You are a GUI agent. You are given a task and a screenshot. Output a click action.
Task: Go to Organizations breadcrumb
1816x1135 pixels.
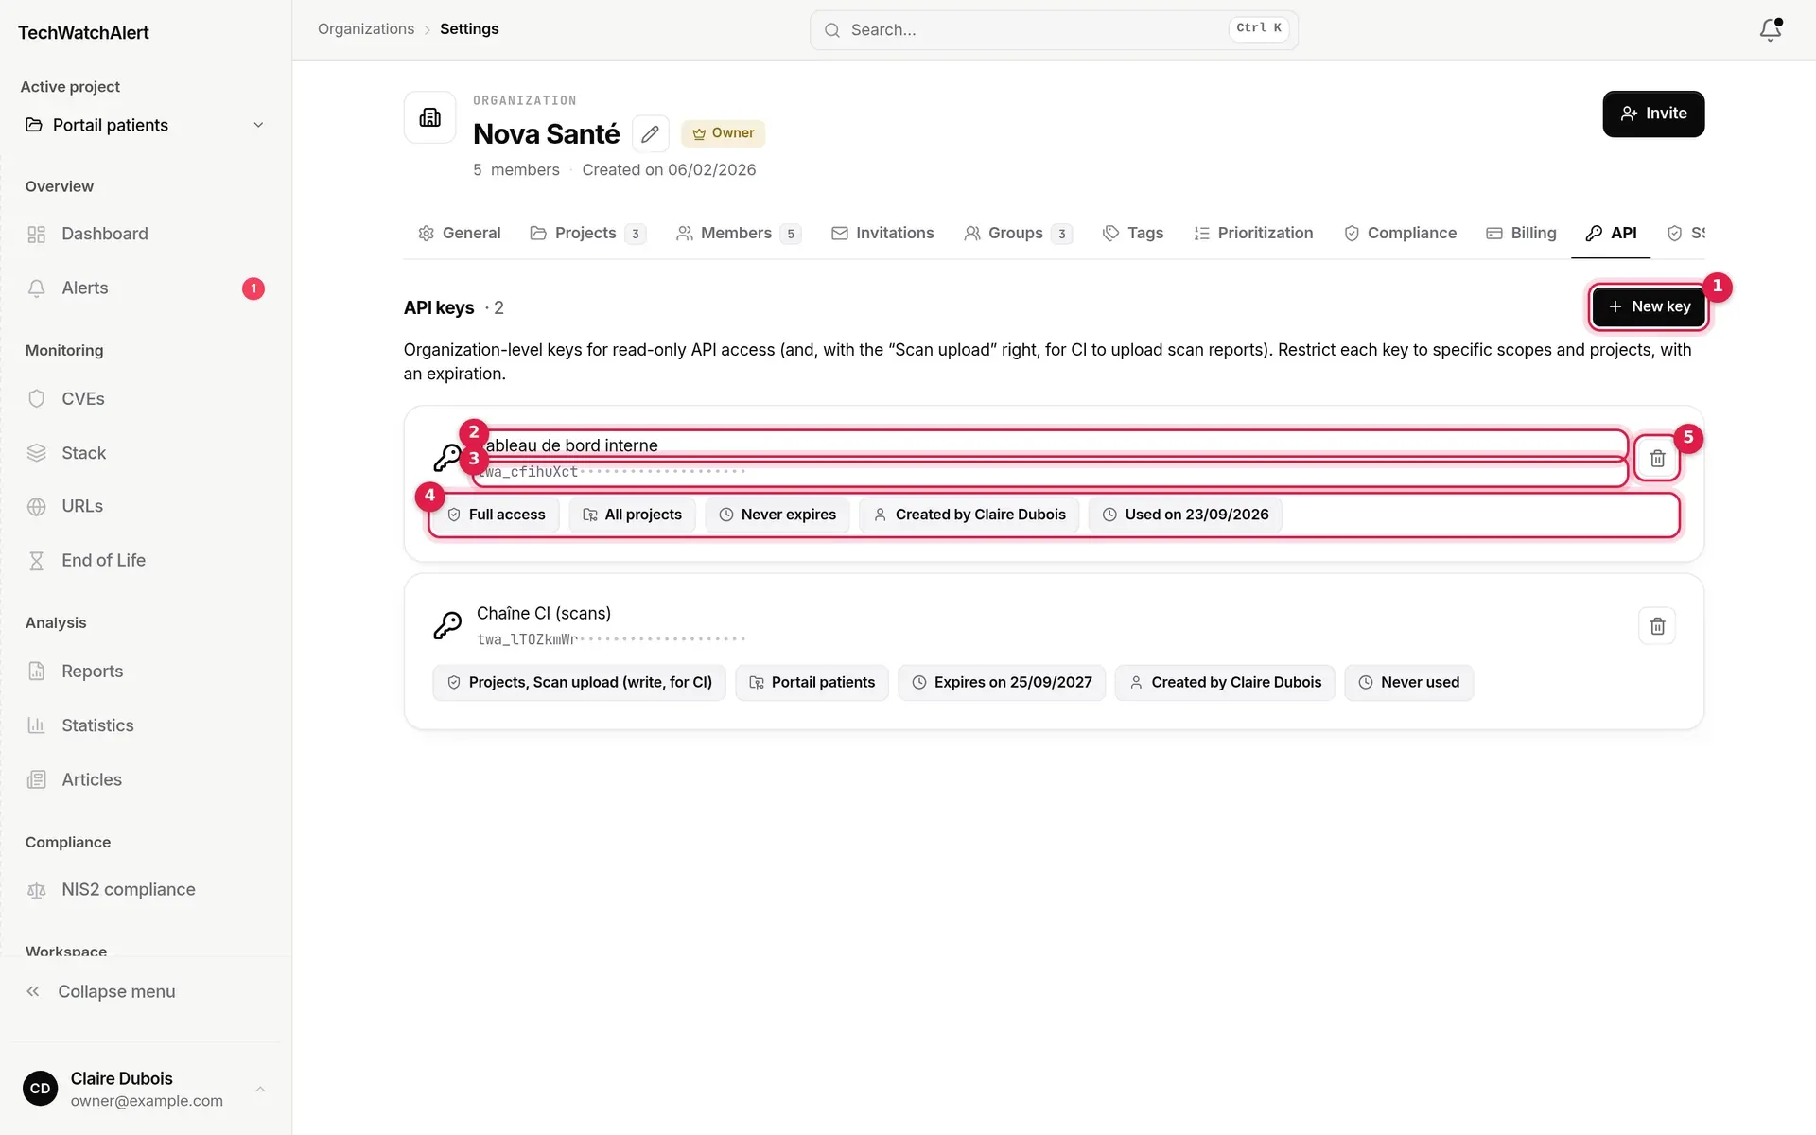366,29
